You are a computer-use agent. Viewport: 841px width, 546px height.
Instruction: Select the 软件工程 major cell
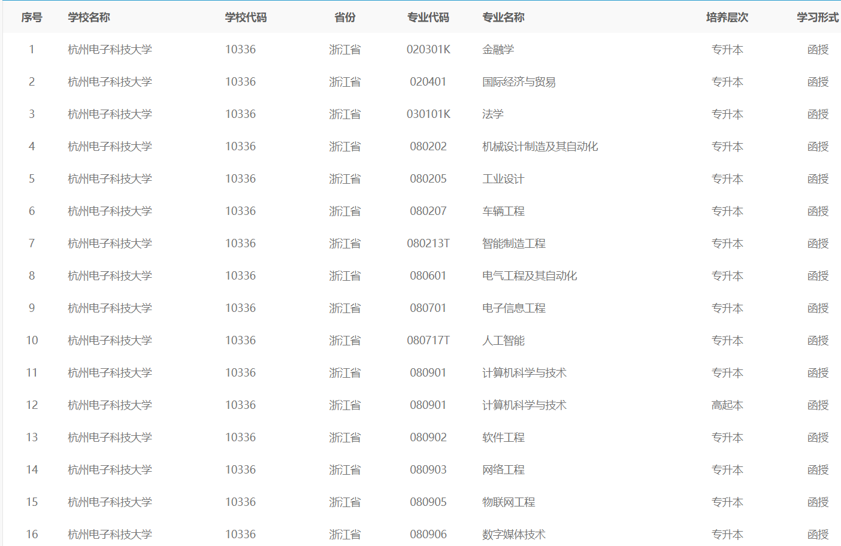point(503,438)
